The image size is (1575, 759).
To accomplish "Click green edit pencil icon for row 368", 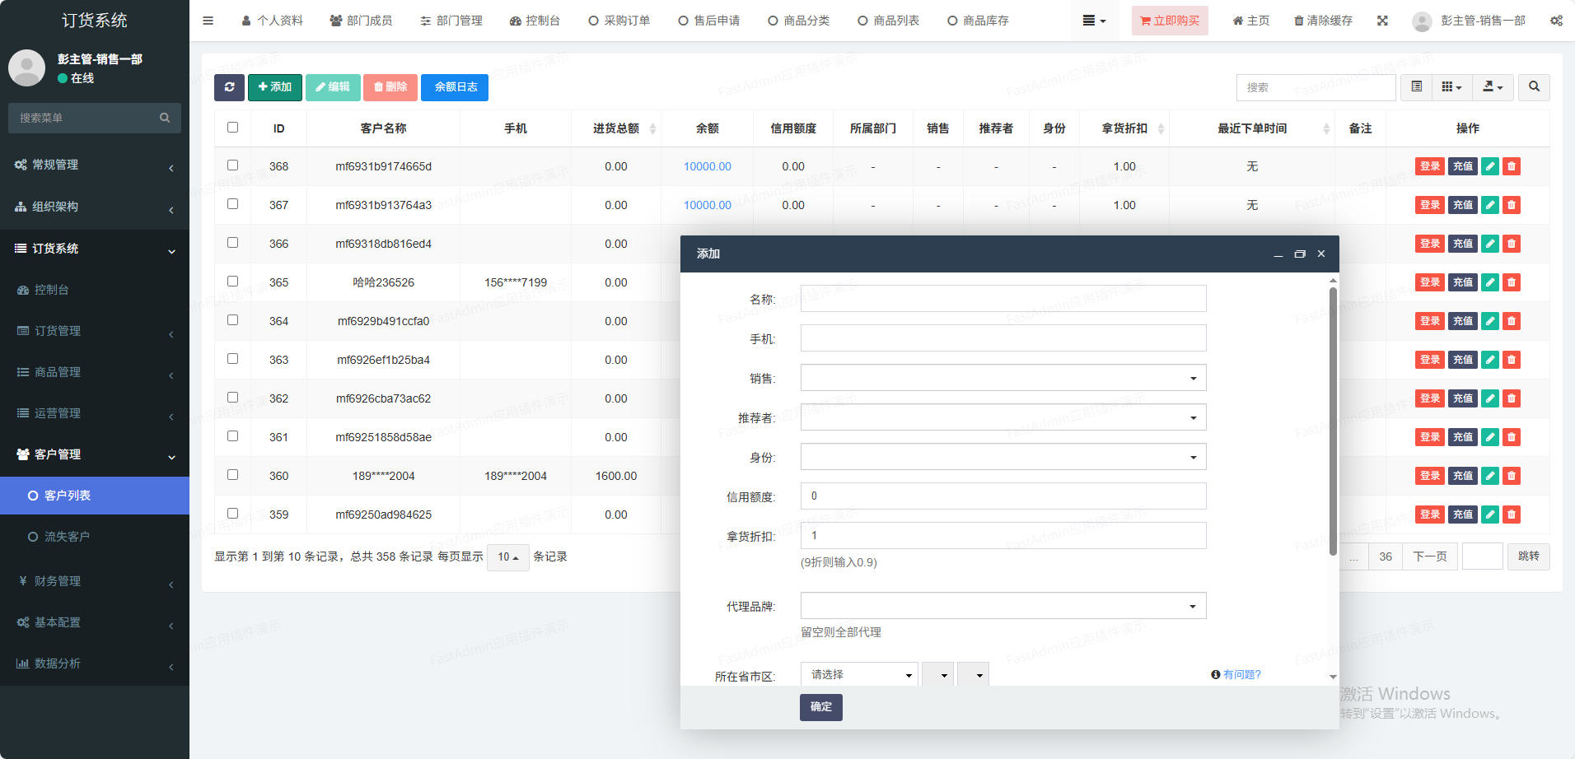I will click(x=1489, y=166).
